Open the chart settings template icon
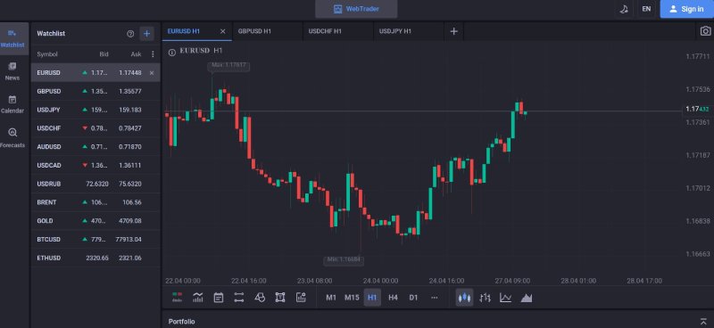The width and height of the screenshot is (714, 328). click(301, 298)
